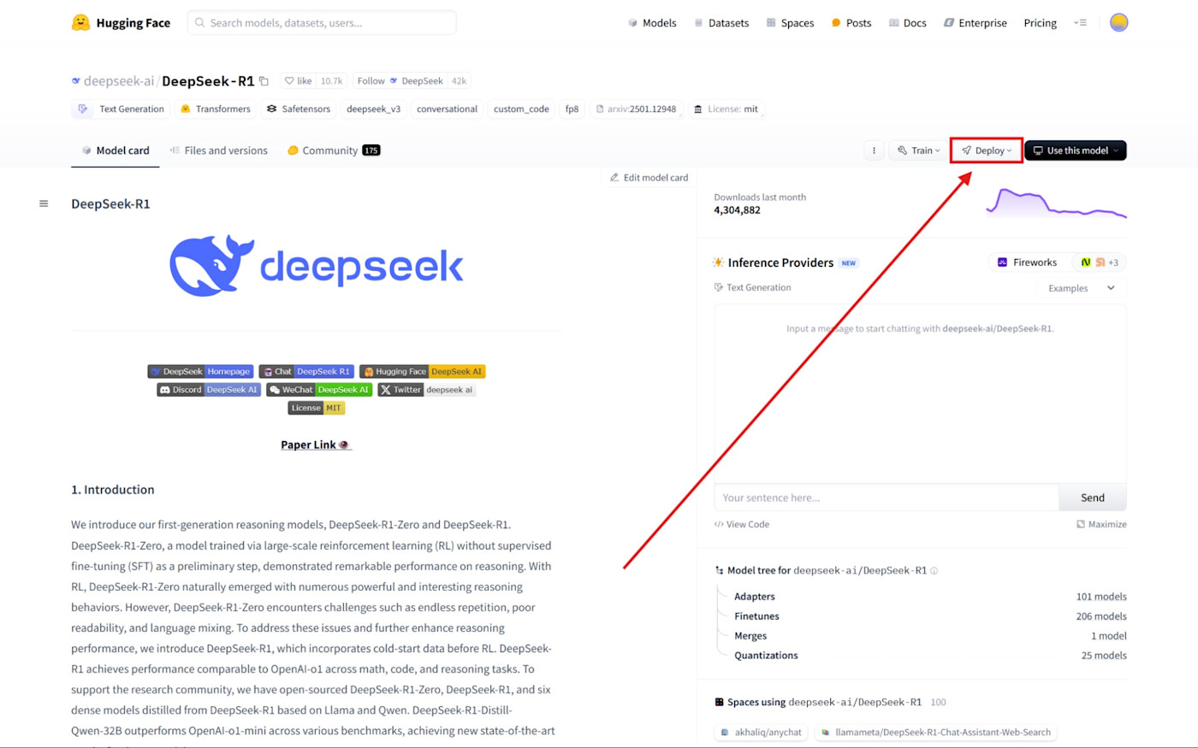
Task: Open Merges in the model tree
Action: coord(750,636)
